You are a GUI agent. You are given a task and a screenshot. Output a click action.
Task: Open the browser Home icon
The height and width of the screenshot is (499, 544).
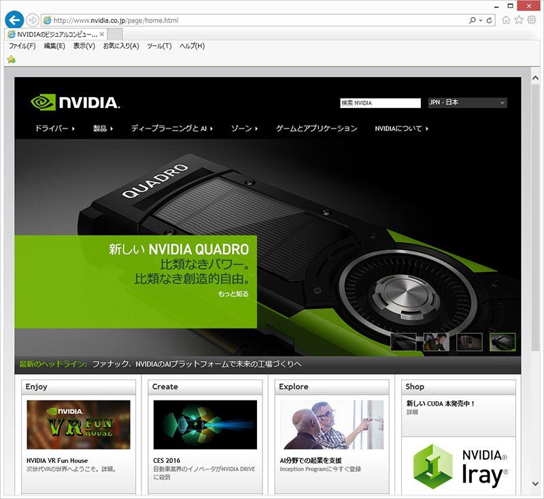click(x=506, y=20)
